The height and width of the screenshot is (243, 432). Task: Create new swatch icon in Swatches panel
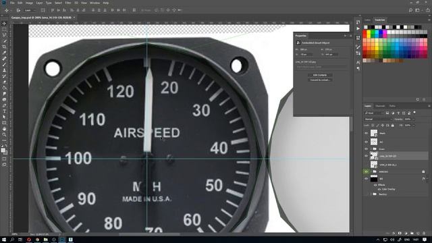[418, 99]
